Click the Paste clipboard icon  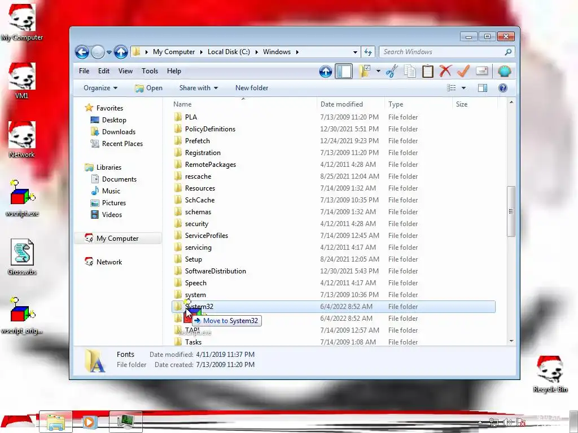(x=428, y=71)
